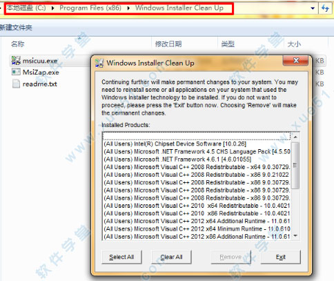The height and width of the screenshot is (281, 334).
Task: Expand the arrow after 本地磁盘 (C:)
Action: (x=53, y=8)
